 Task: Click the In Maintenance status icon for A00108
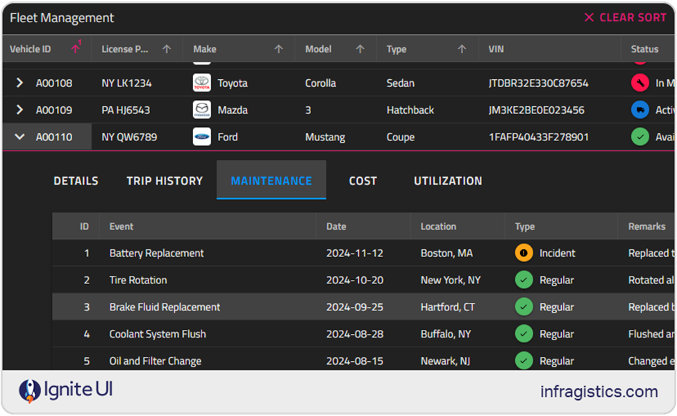click(x=640, y=83)
